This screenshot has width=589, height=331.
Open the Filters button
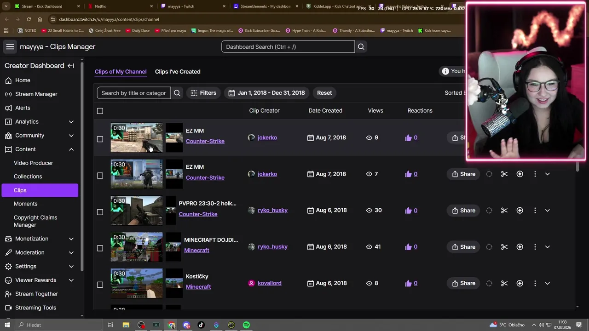[203, 93]
